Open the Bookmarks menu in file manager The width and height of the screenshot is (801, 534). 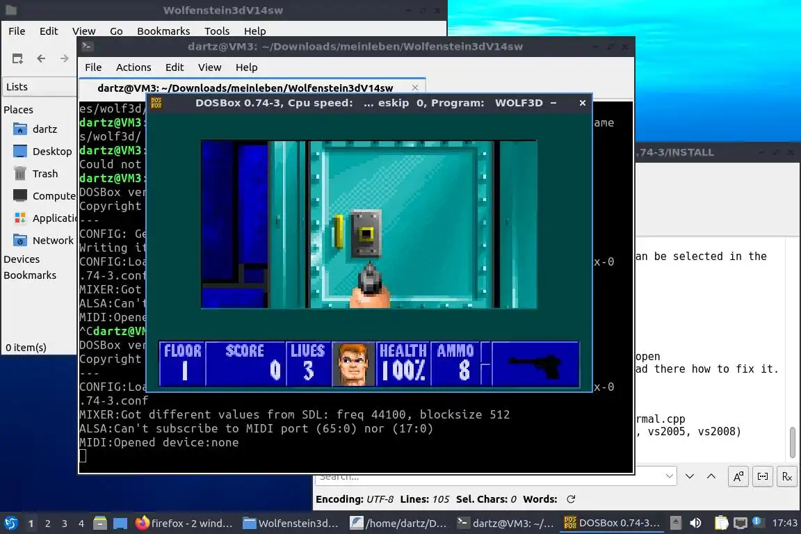click(x=163, y=31)
